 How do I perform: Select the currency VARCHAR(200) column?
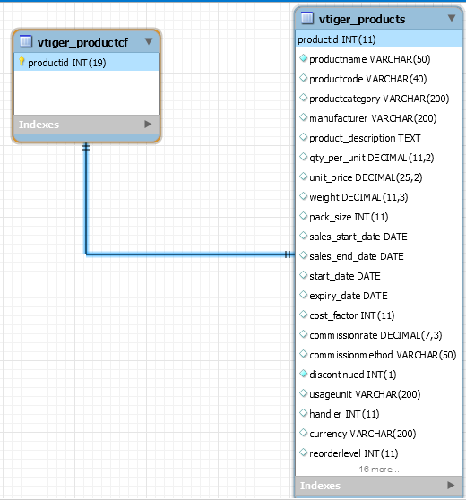point(378,434)
